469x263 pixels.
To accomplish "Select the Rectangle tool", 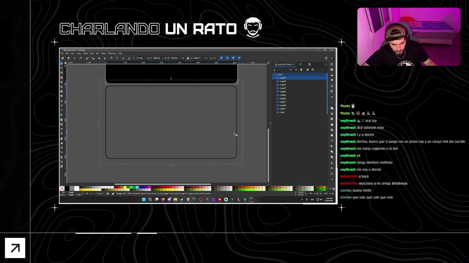I will (x=62, y=77).
